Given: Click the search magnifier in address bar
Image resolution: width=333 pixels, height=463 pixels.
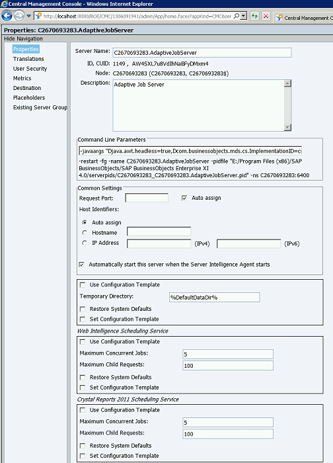Looking at the screenshot, I should [237, 17].
